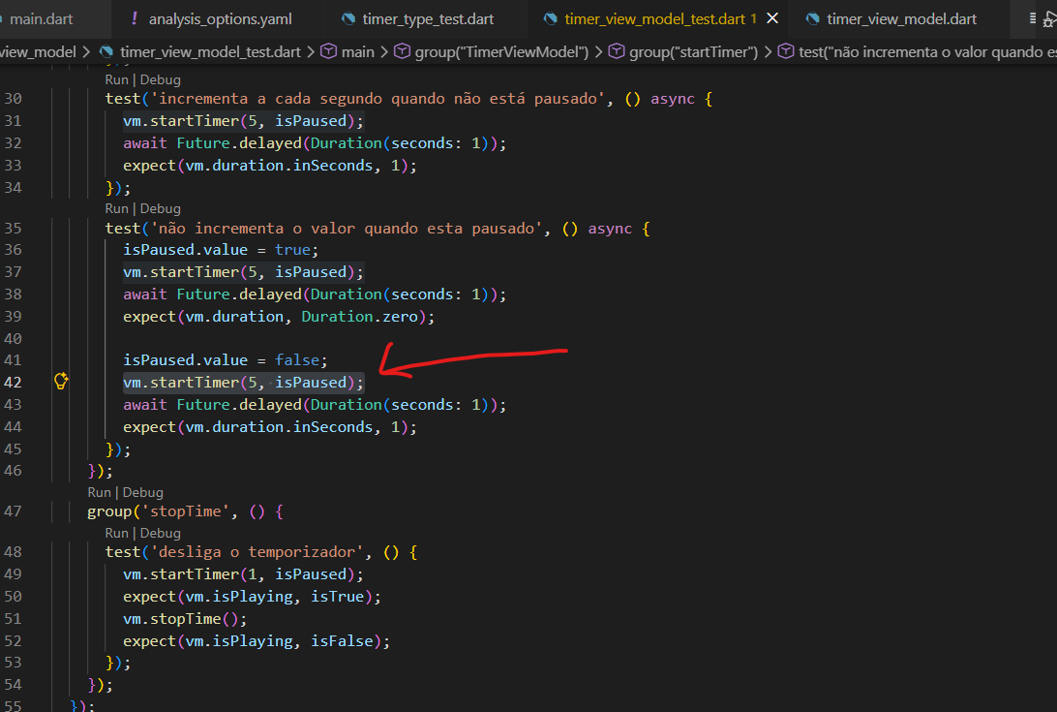Click line number 42 in the gutter
This screenshot has height=712, width=1057.
click(x=13, y=382)
